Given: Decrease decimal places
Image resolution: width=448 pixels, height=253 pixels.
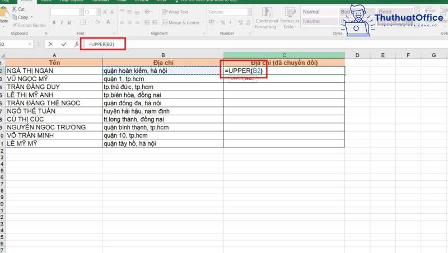Looking at the screenshot, I should click(x=248, y=22).
